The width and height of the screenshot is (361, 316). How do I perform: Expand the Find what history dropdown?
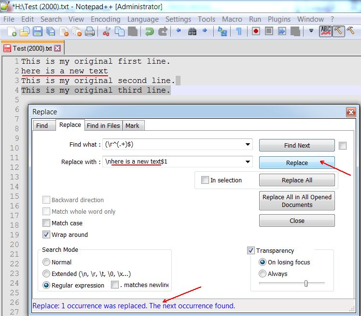point(248,145)
